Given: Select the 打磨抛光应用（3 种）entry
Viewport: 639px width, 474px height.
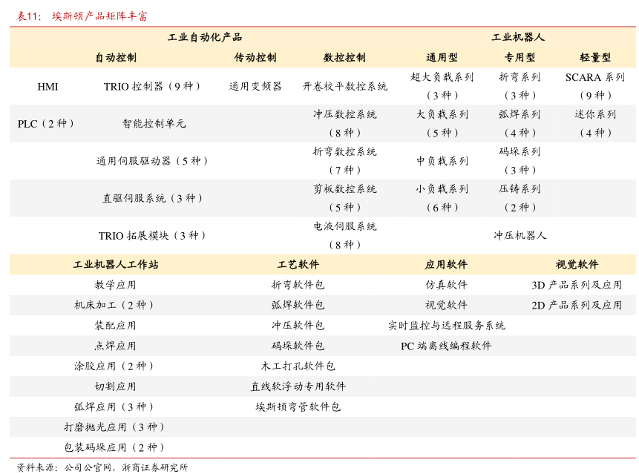Looking at the screenshot, I should (115, 427).
